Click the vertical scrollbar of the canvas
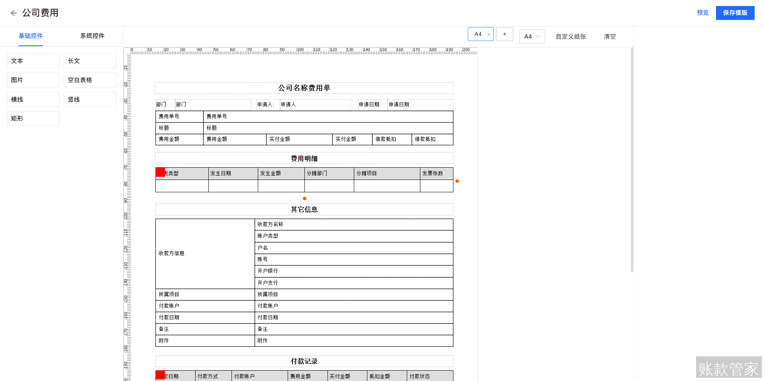 click(x=632, y=159)
